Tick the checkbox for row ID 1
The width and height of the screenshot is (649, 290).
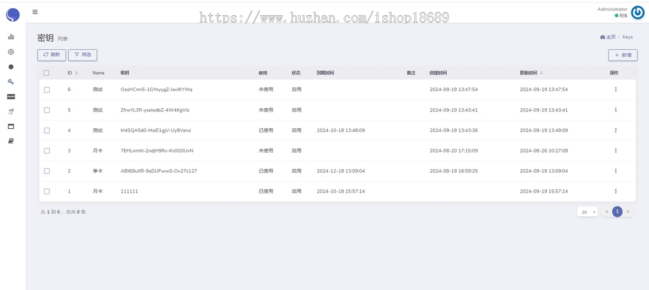click(47, 192)
